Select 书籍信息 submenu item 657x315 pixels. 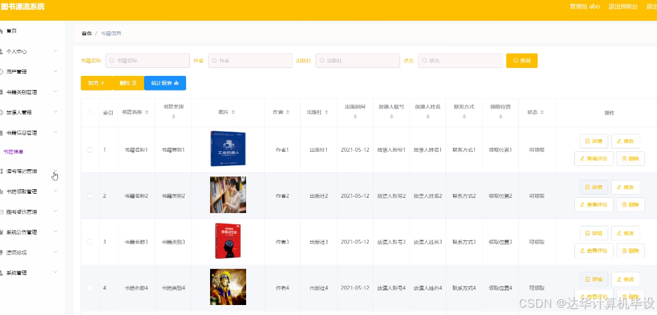[x=13, y=152]
